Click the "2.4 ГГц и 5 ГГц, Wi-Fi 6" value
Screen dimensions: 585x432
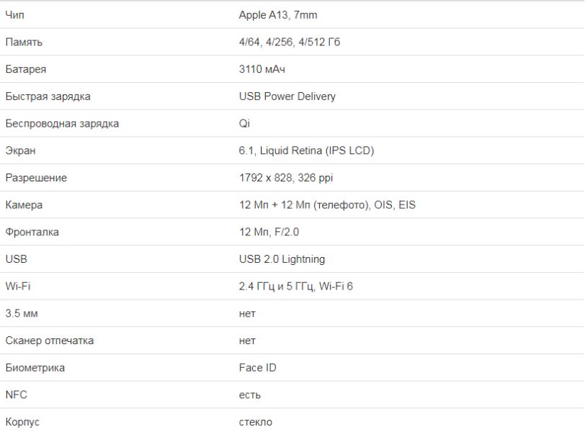(295, 287)
